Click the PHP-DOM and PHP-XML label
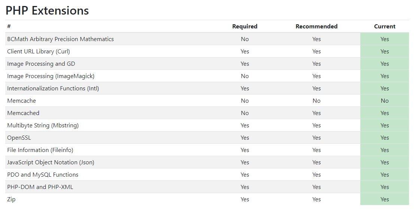The height and width of the screenshot is (211, 415). click(40, 187)
